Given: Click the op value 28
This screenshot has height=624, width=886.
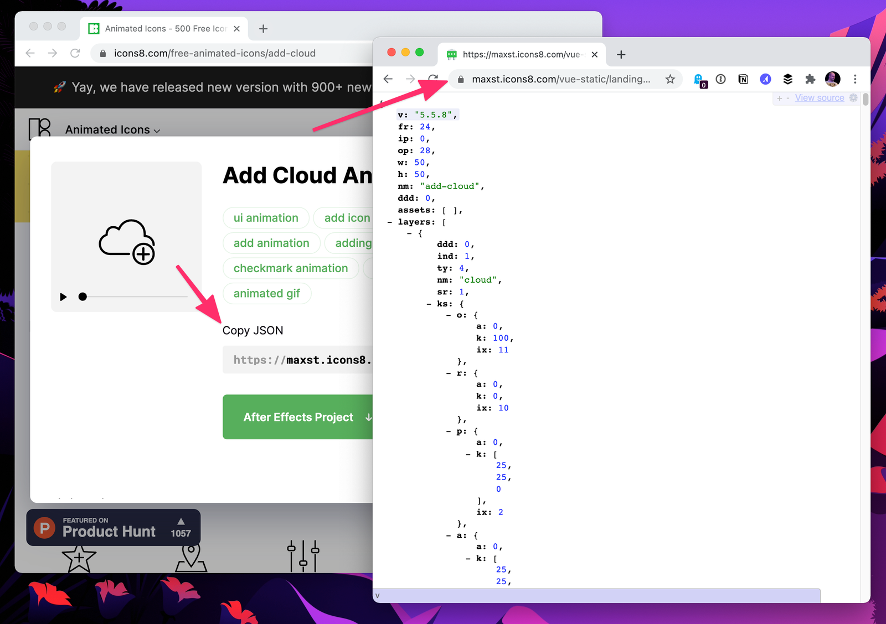Looking at the screenshot, I should 425,150.
